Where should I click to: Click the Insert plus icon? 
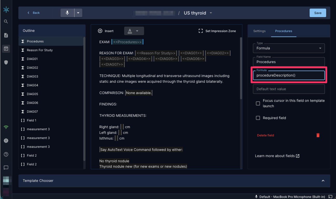tap(100, 31)
